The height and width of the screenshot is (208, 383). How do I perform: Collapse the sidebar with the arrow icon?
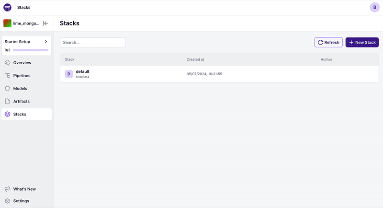pyautogui.click(x=46, y=23)
